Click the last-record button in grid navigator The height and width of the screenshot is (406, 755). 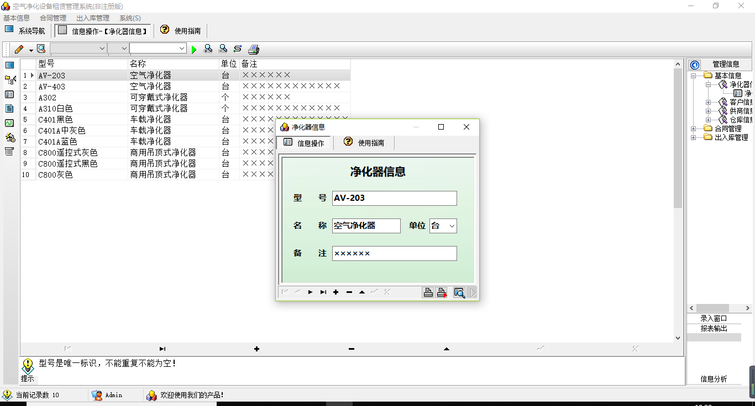[162, 349]
